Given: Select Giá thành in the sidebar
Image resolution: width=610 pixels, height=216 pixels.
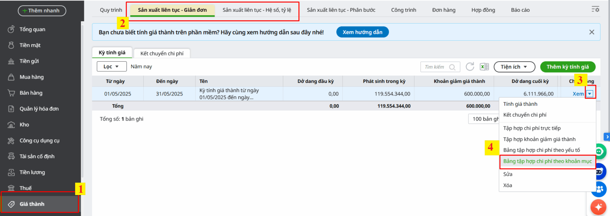Looking at the screenshot, I should [x=32, y=204].
